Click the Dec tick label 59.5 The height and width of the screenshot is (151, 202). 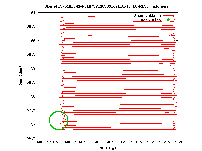[x=31, y=54]
